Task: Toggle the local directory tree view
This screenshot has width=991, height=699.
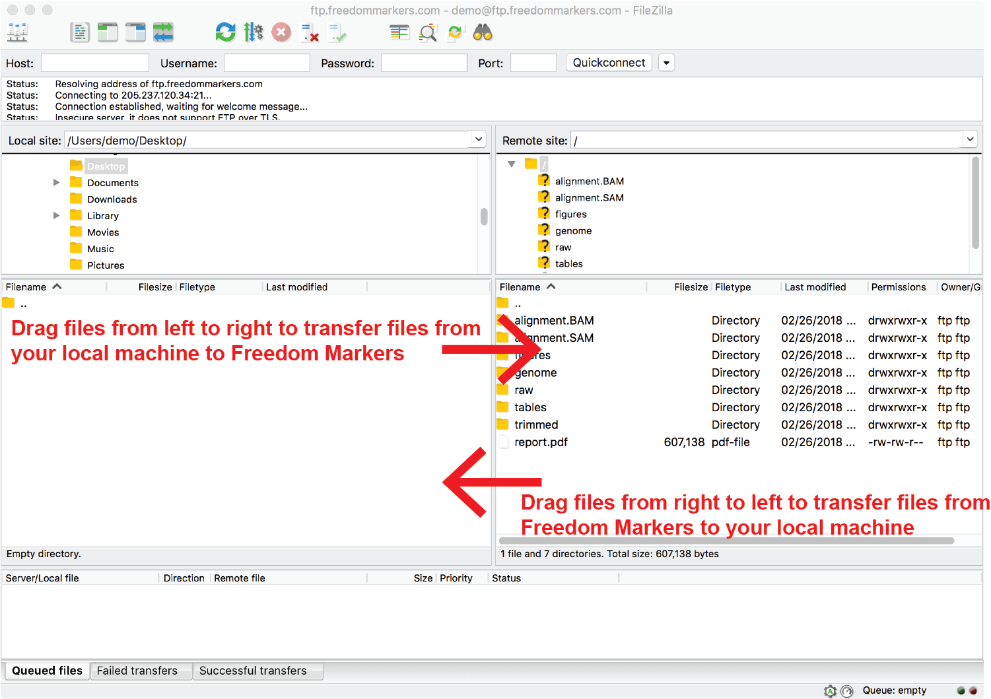Action: (108, 32)
